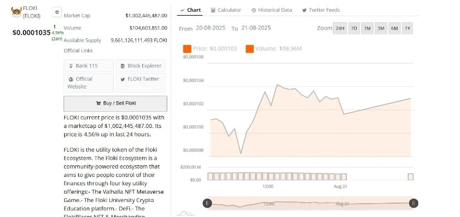Set chart zoom to 6M
This screenshot has height=217, width=460.
[x=394, y=28]
